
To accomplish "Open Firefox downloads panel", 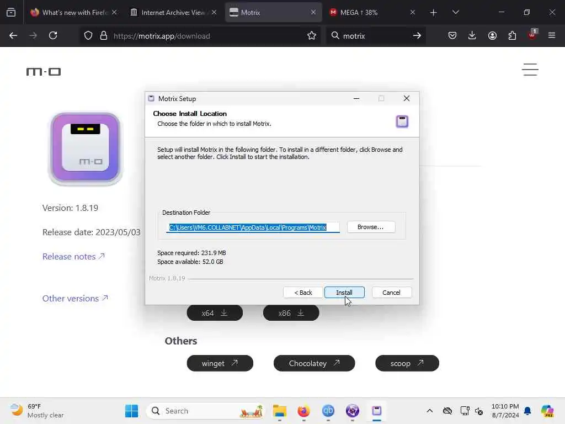I will (x=472, y=35).
